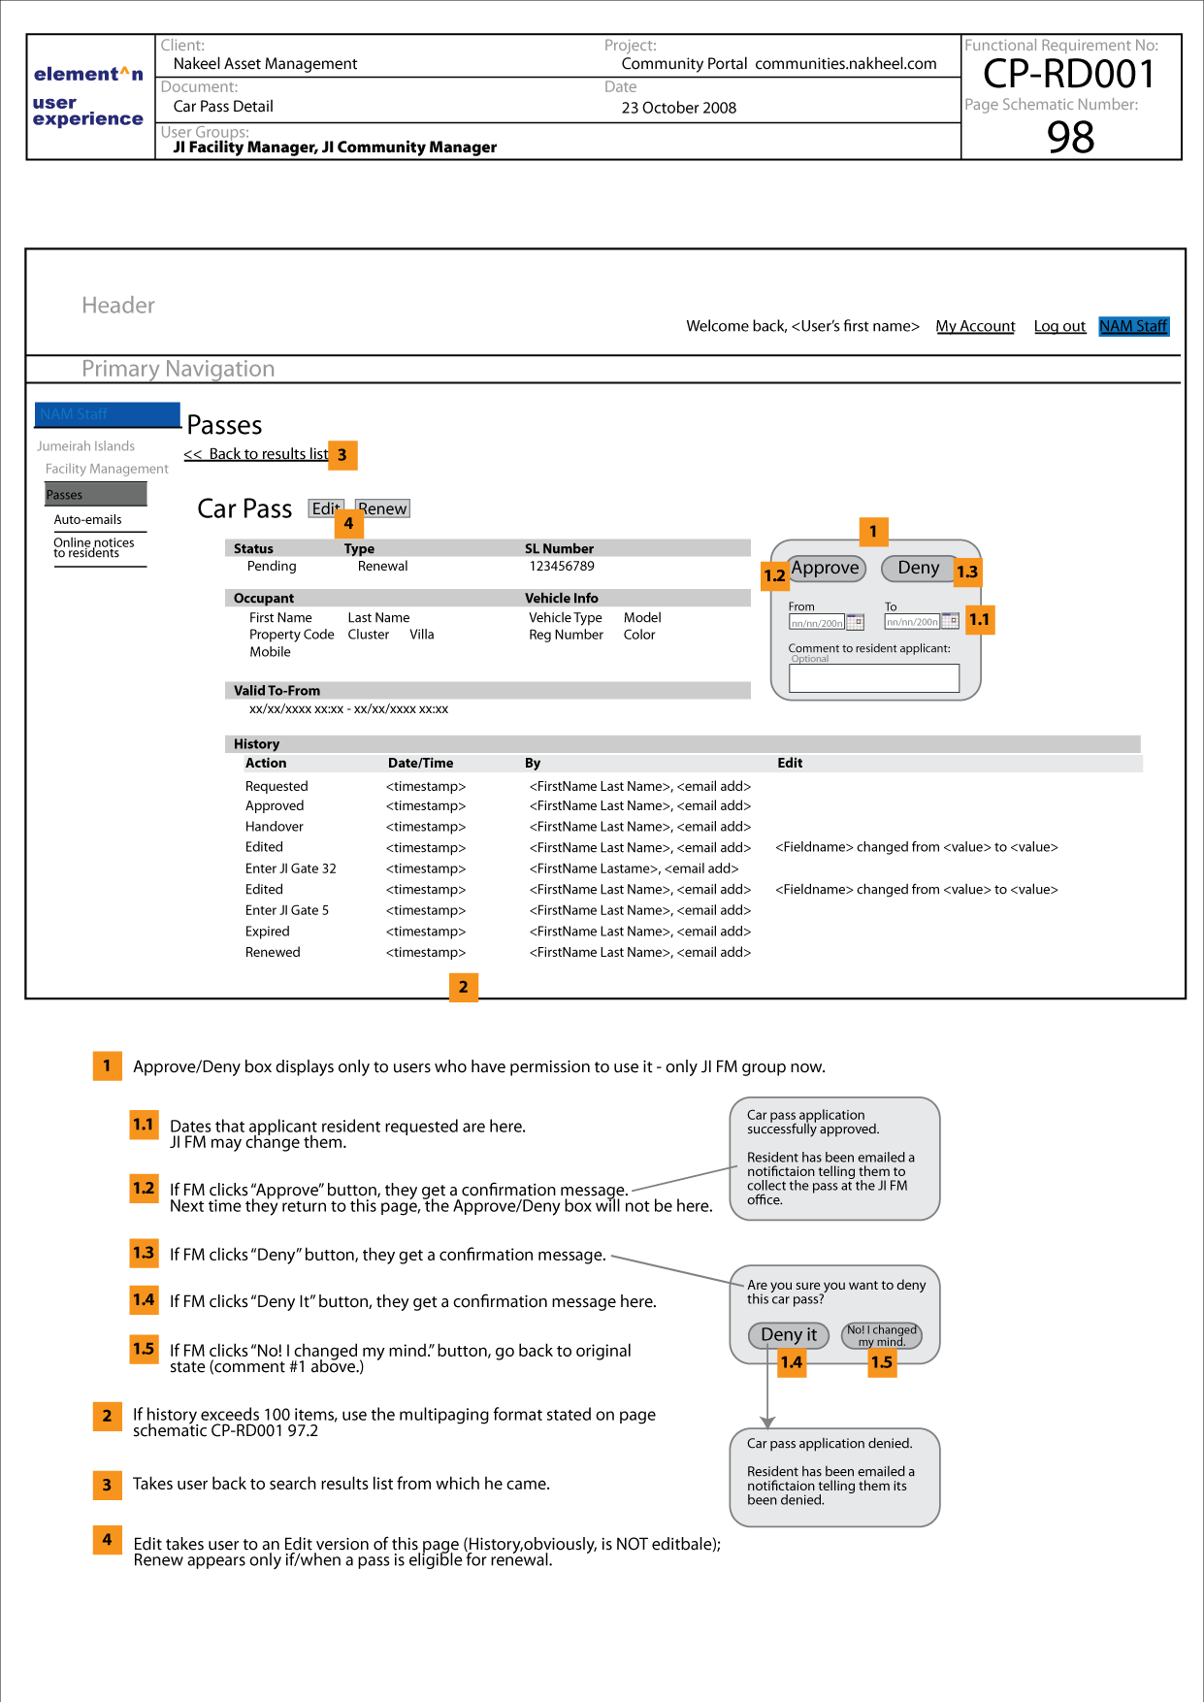Select the NAM Staff sidebar tab
Image resolution: width=1204 pixels, height=1702 pixels.
click(x=108, y=414)
